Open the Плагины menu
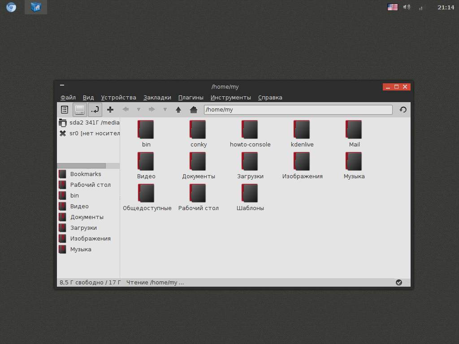This screenshot has height=344, width=459. 191,97
